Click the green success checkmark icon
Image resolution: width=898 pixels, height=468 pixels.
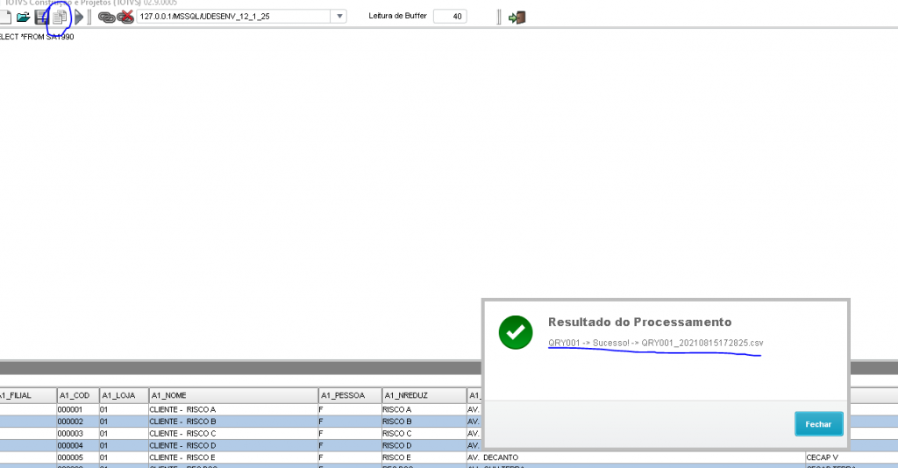point(516,332)
